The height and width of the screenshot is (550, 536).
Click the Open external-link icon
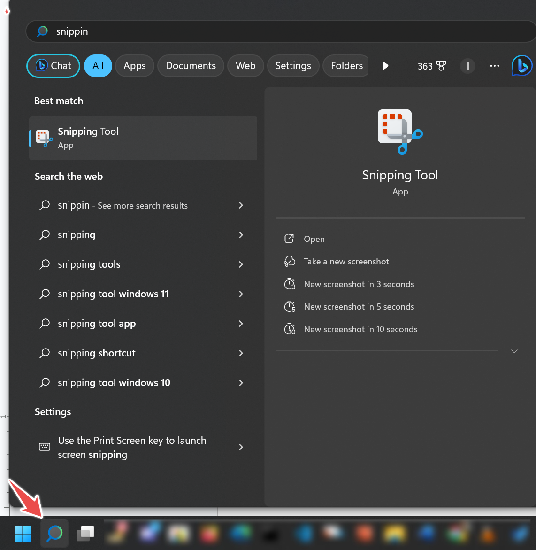point(289,239)
